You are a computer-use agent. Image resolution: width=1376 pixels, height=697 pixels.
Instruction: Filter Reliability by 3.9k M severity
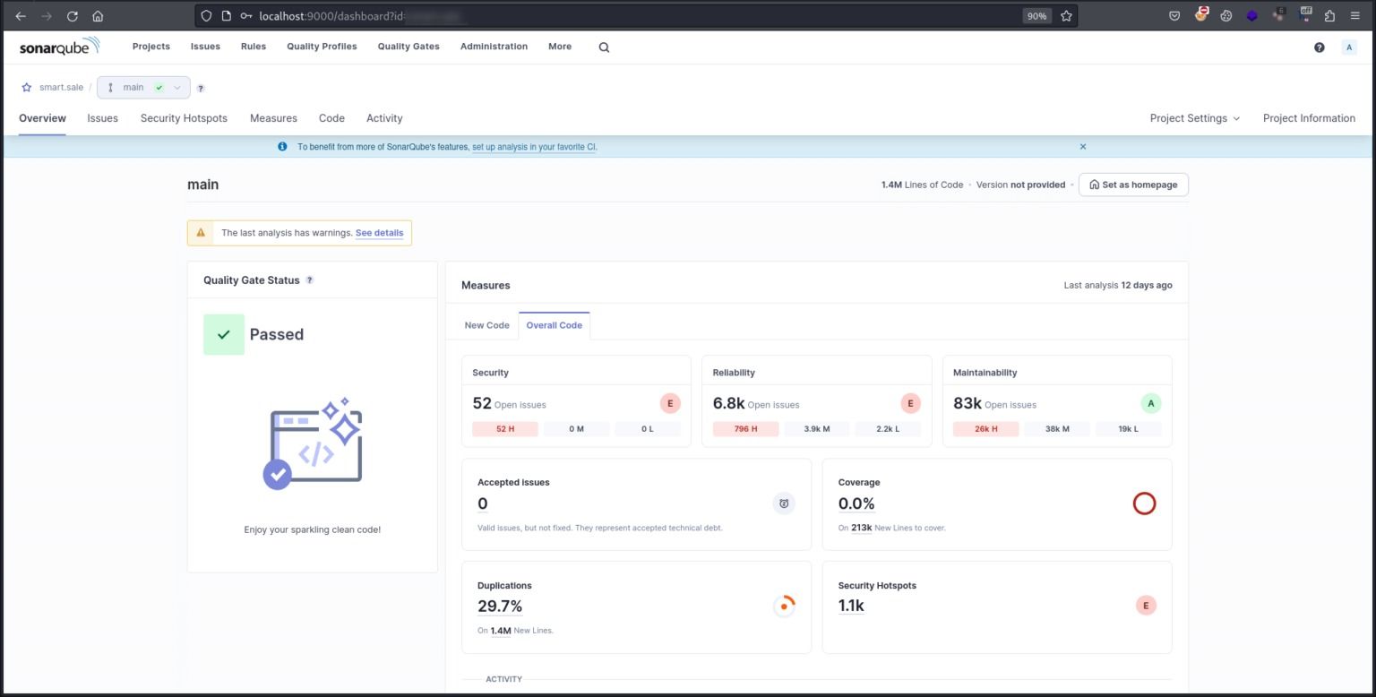pyautogui.click(x=817, y=429)
